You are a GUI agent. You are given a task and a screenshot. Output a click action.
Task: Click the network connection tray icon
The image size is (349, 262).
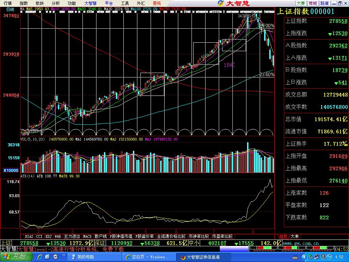click(x=316, y=257)
